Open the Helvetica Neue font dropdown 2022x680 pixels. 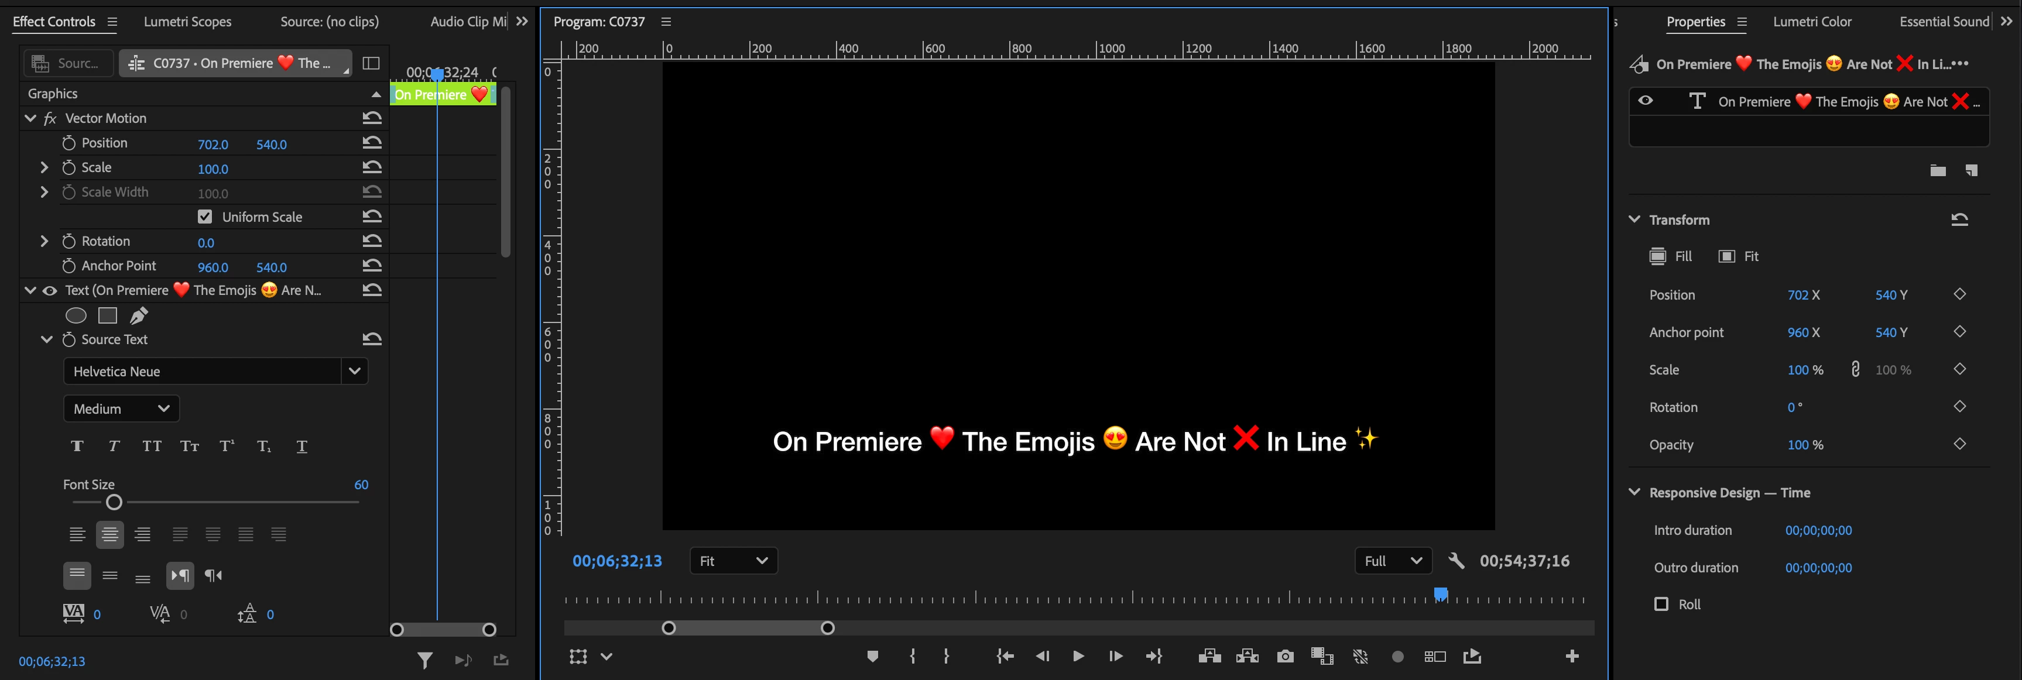pyautogui.click(x=354, y=371)
